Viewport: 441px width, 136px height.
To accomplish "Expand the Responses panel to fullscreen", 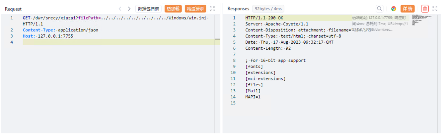I will pyautogui.click(x=435, y=9).
